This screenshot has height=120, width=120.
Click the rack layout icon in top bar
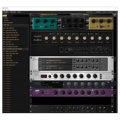click(x=89, y=12)
